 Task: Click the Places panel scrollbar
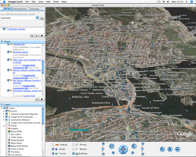point(43,67)
